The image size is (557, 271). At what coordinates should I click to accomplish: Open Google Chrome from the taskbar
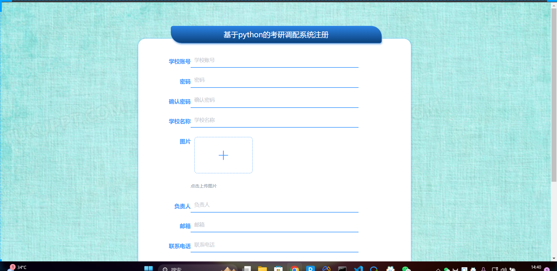point(294,268)
